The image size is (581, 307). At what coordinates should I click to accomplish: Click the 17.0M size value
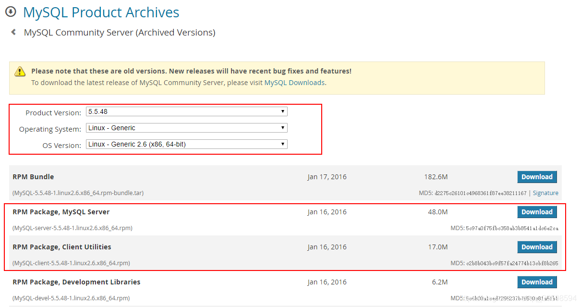pos(438,247)
